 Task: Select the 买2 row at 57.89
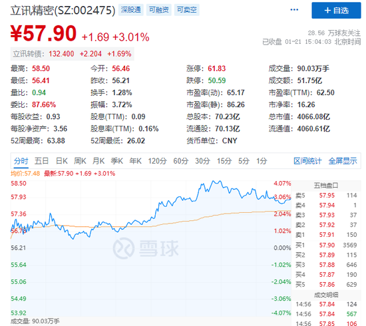[326, 255]
